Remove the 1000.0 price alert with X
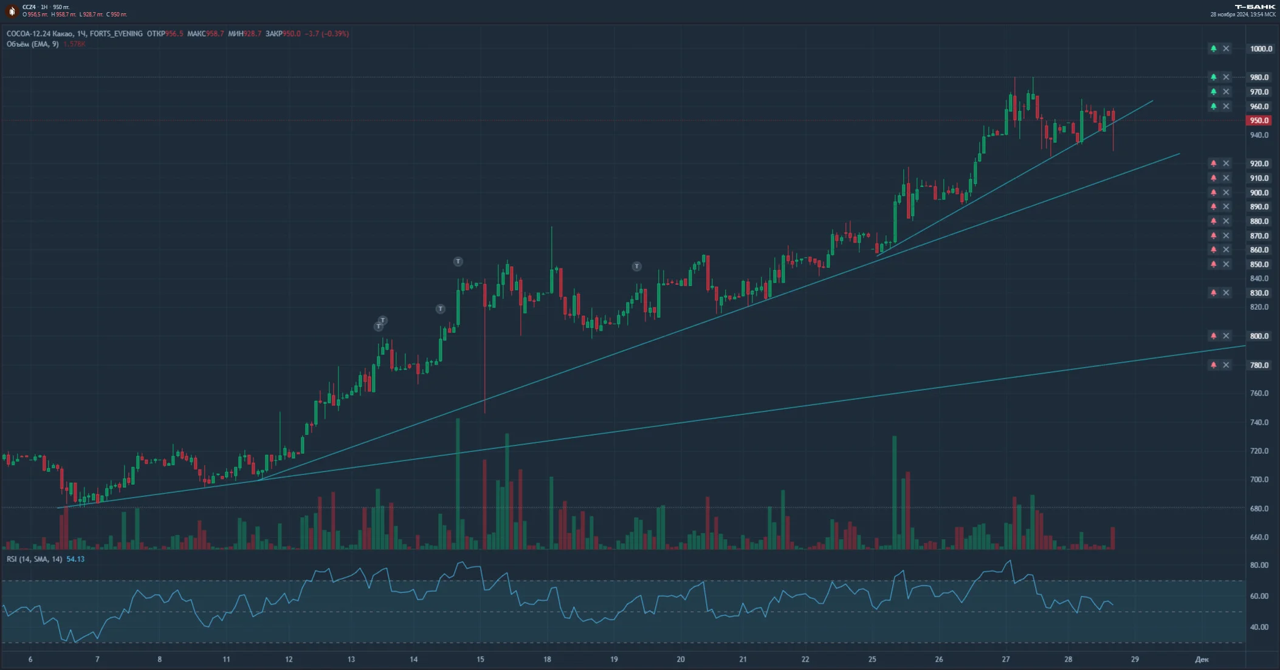 tap(1226, 49)
